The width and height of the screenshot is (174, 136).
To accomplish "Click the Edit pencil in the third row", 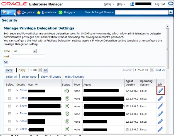I will 160,106.
